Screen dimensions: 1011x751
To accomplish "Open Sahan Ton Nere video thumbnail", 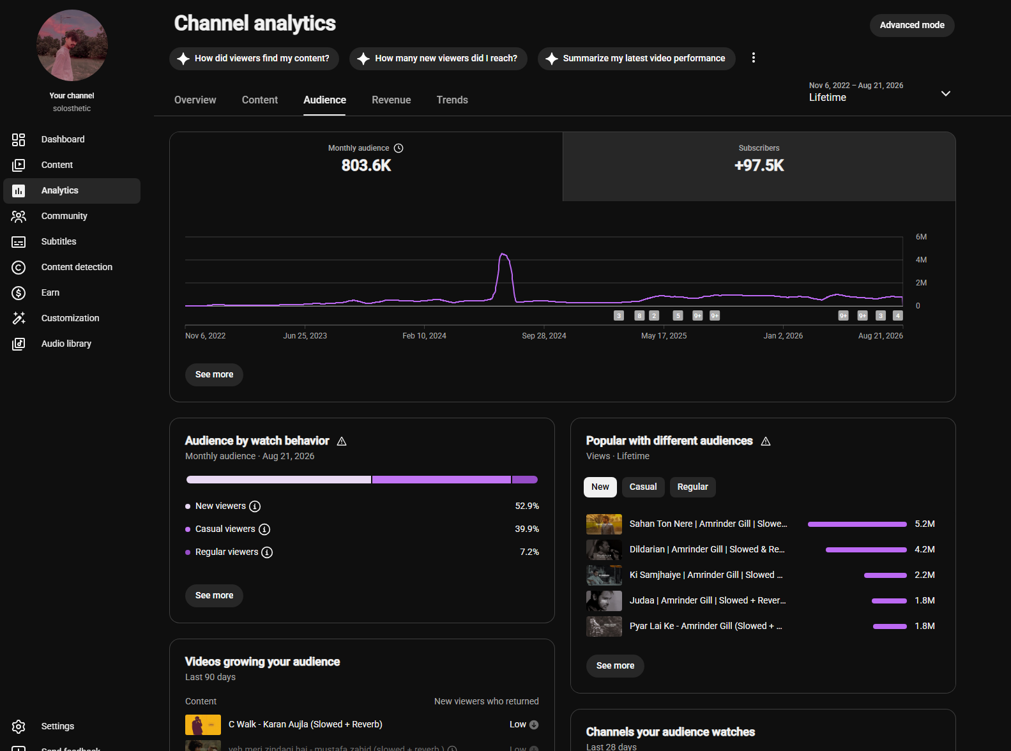I will [x=604, y=524].
